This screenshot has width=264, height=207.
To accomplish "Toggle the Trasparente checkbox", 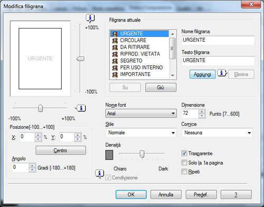I will pyautogui.click(x=184, y=153).
